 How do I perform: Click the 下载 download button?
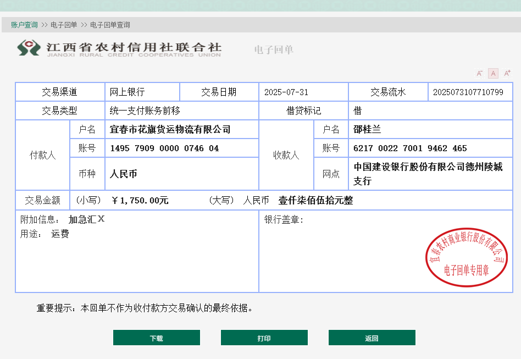pos(157,338)
